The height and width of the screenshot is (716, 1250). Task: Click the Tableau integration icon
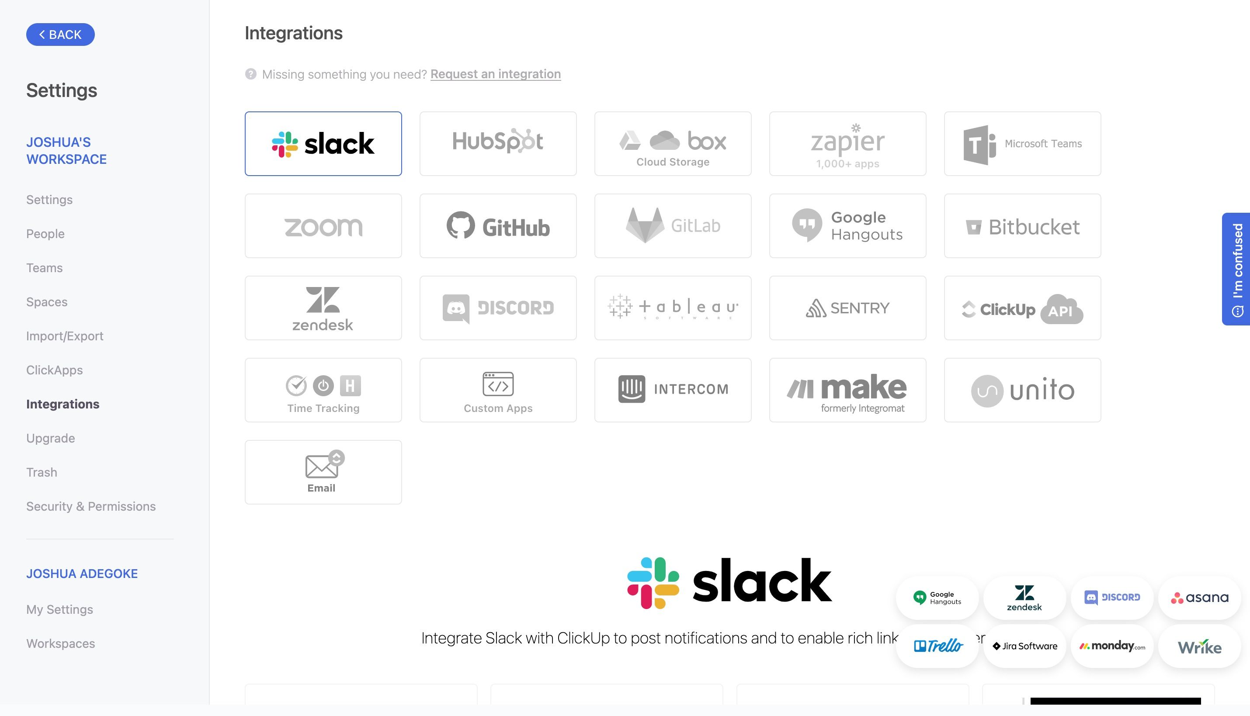pyautogui.click(x=673, y=308)
